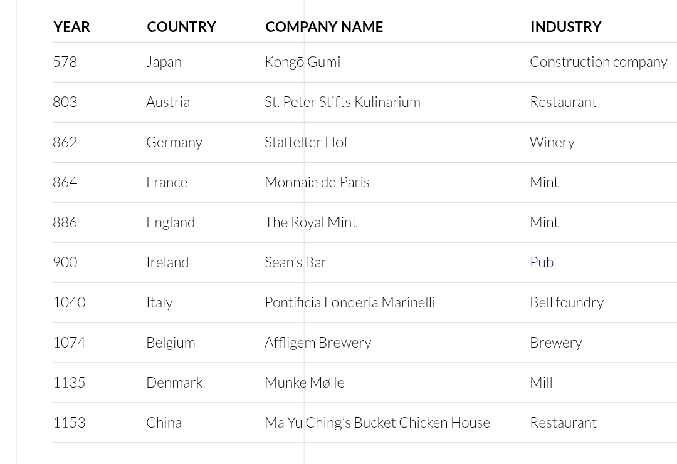Click the Construction company industry cell
This screenshot has width=677, height=464.
(x=598, y=62)
